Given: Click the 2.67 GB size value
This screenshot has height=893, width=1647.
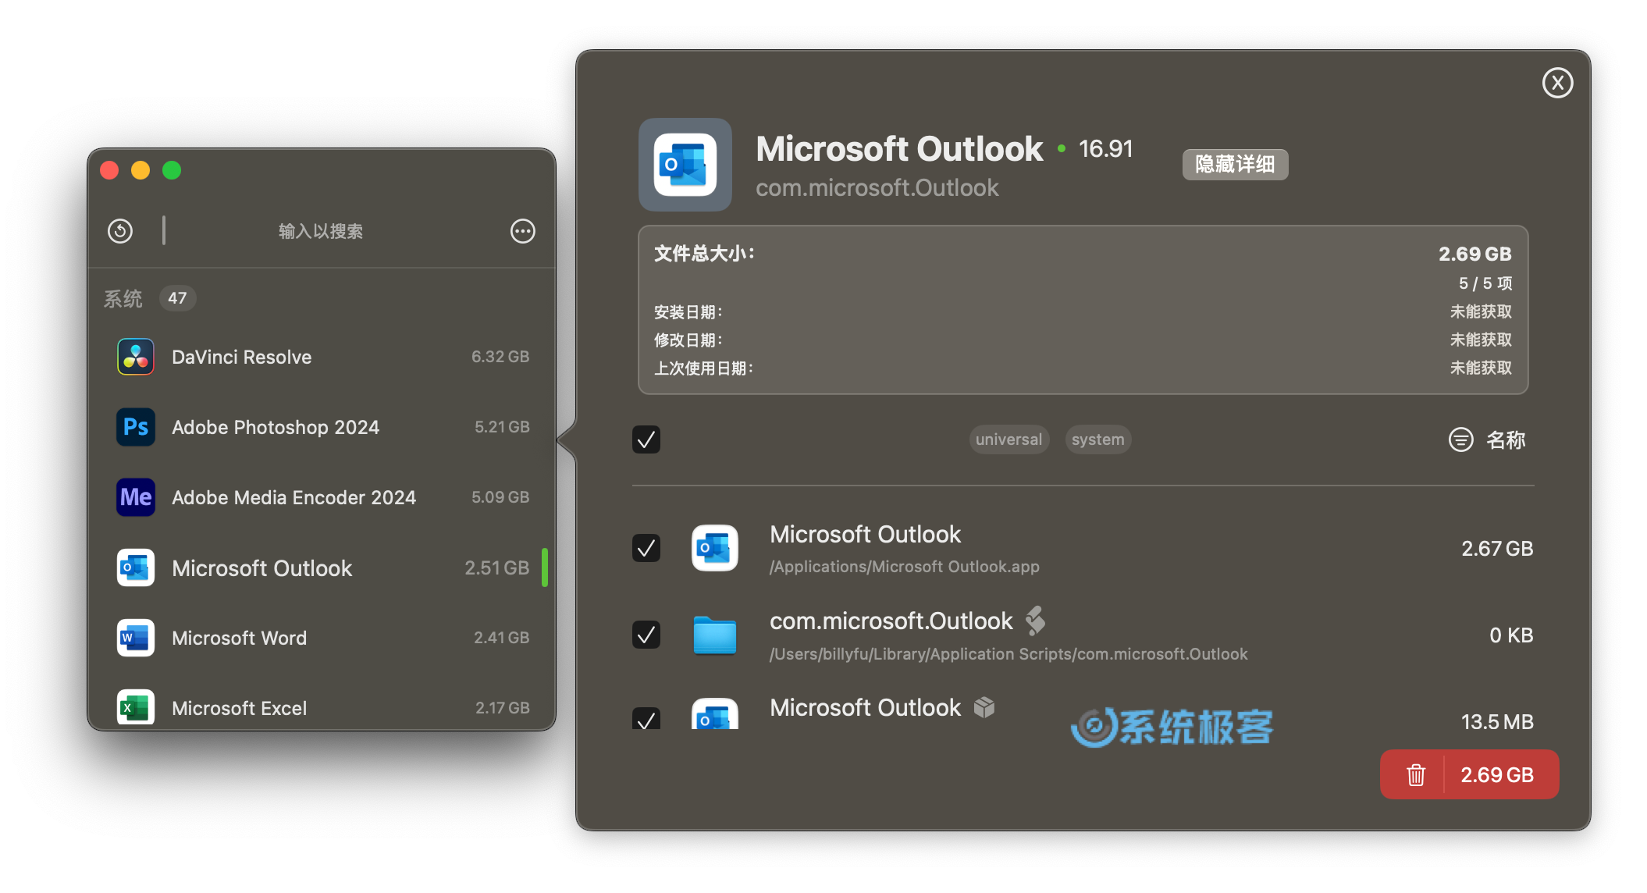Looking at the screenshot, I should [1497, 549].
